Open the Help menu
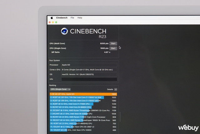Image resolution: width=200 pixels, height=134 pixels. pos(80,18)
